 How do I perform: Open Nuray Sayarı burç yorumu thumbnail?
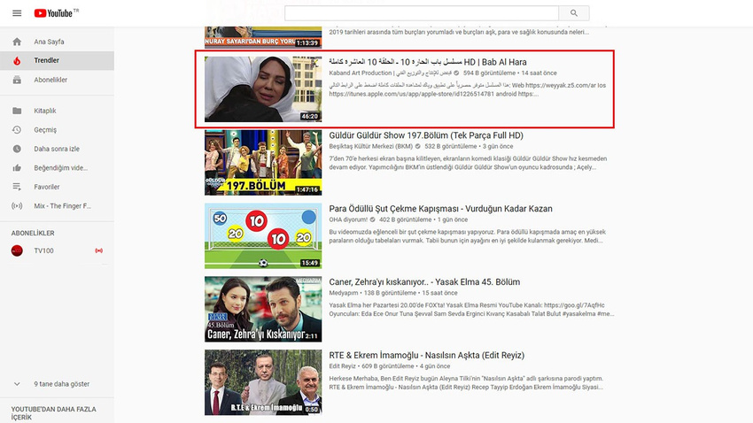coord(263,37)
